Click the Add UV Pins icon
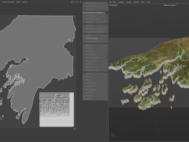This screenshot has height=142, width=189. (84, 3)
